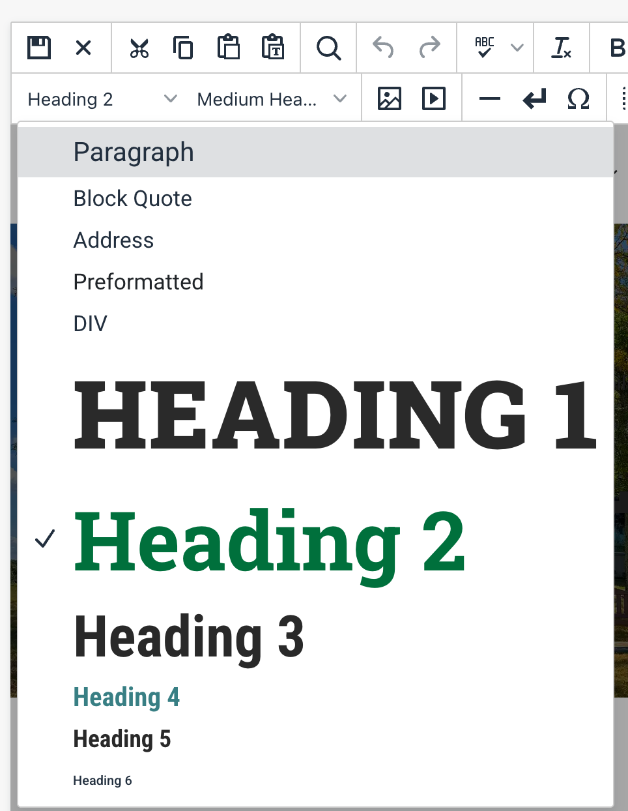
Task: Click Paste as plain text icon
Action: [272, 48]
